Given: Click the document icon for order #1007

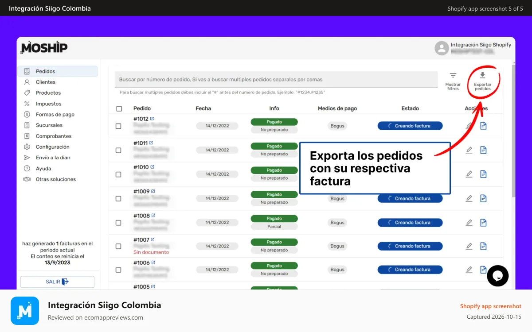Looking at the screenshot, I should point(483,246).
